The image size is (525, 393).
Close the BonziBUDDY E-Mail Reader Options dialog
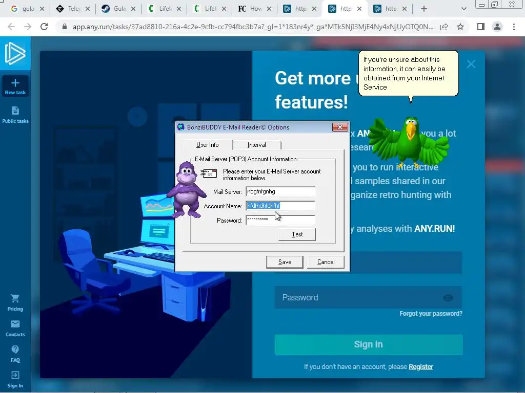[340, 127]
